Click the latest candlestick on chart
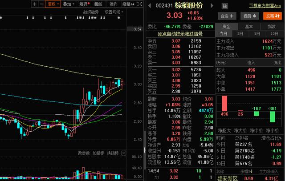 click(122, 84)
